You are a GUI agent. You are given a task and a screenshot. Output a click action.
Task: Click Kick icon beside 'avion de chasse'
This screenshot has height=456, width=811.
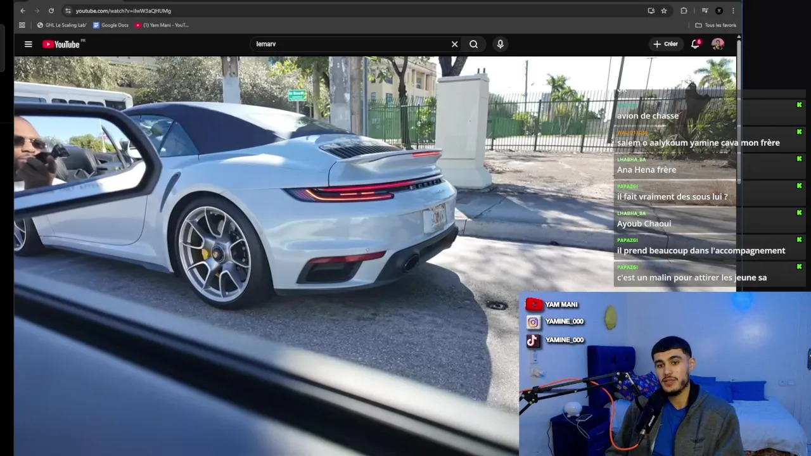(x=800, y=105)
